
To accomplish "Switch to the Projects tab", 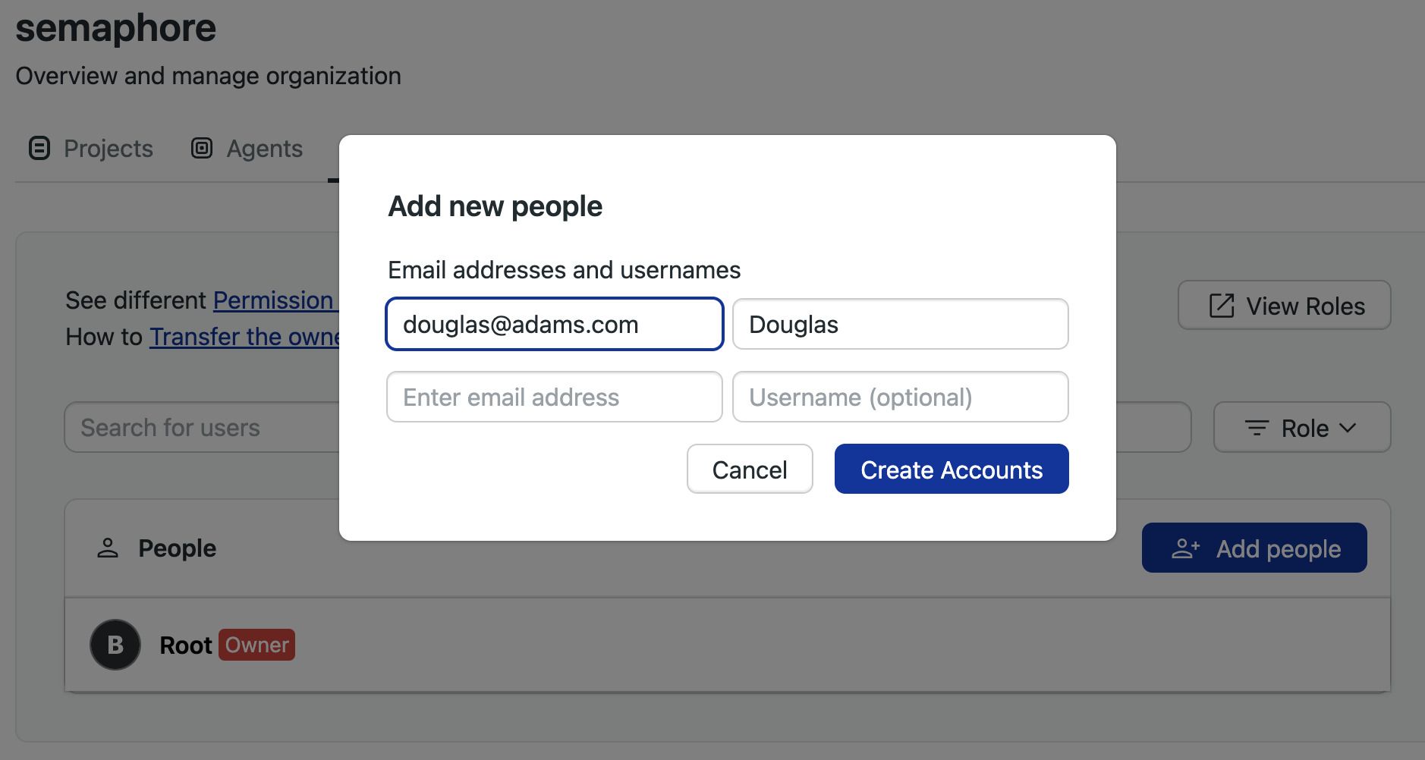I will 91,149.
